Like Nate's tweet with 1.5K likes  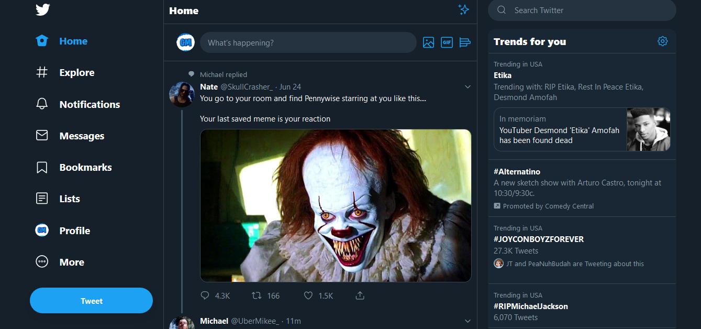click(x=308, y=295)
